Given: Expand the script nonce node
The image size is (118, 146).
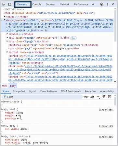Looking at the screenshot, I should (x=7, y=52).
